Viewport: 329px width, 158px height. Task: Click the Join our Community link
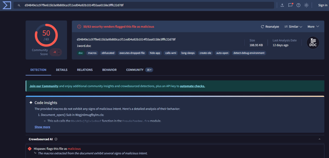pos(44,86)
